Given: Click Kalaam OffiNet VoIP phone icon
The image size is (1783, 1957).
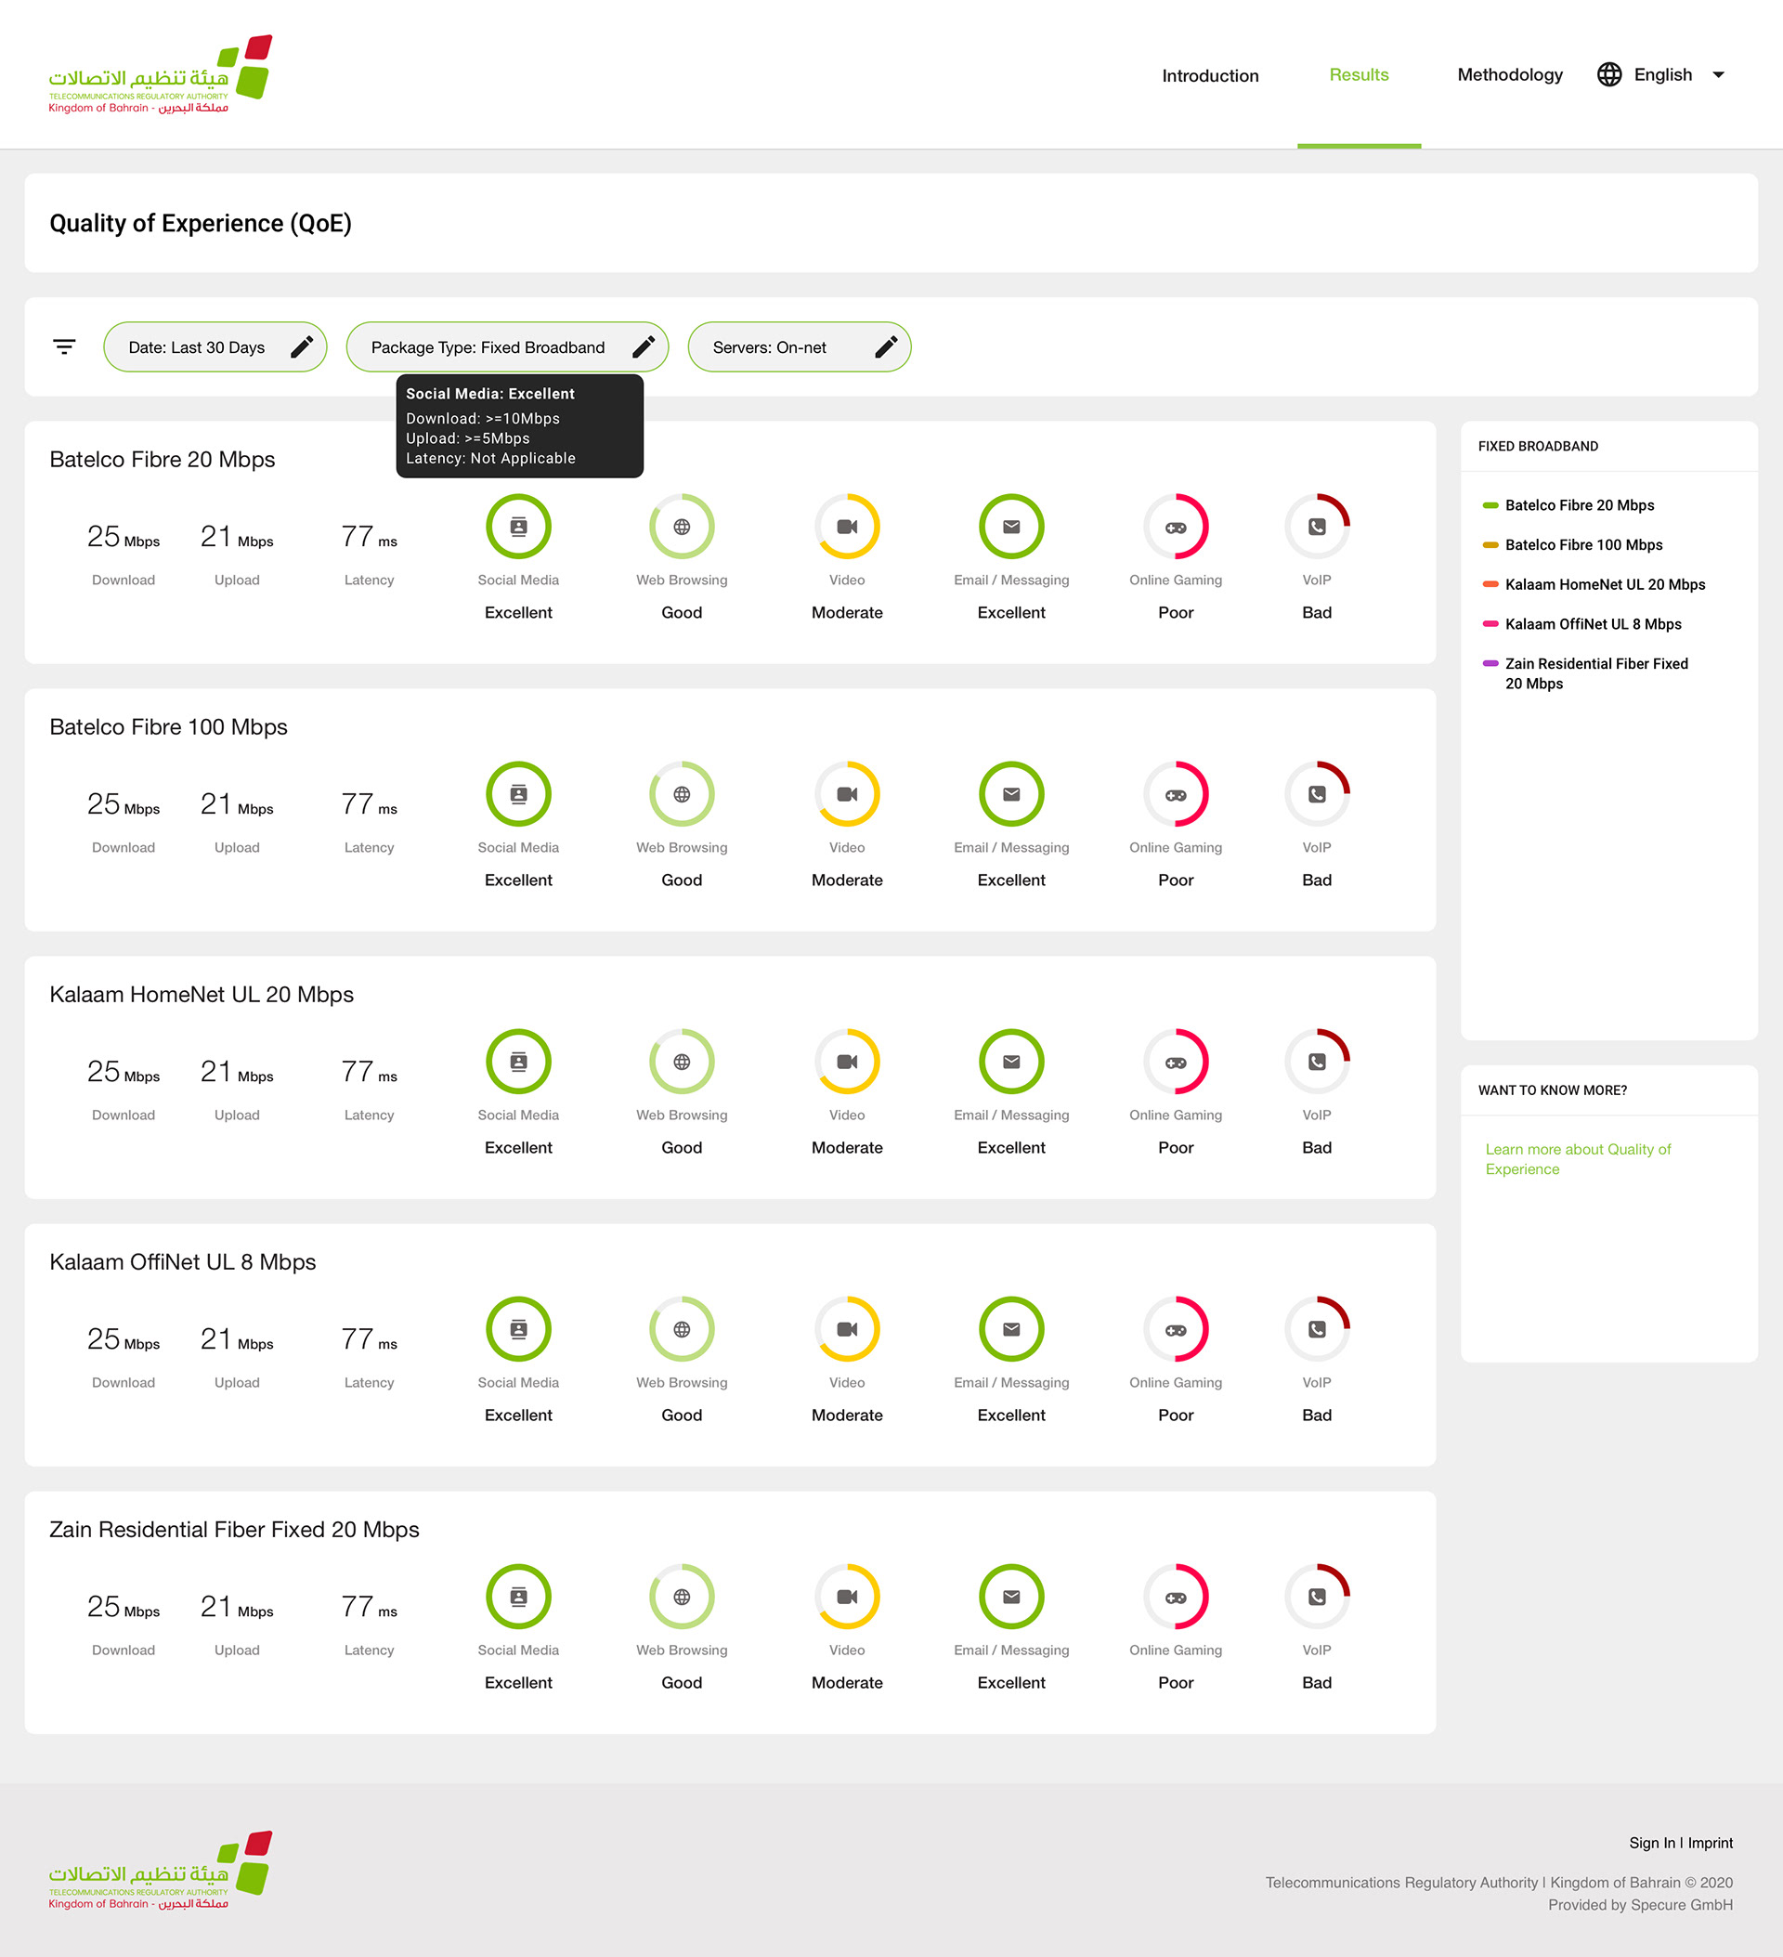Looking at the screenshot, I should (x=1316, y=1329).
